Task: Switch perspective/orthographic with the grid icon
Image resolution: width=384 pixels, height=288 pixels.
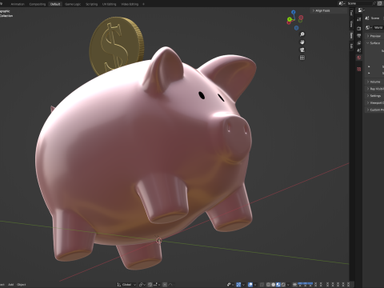Action: click(302, 58)
